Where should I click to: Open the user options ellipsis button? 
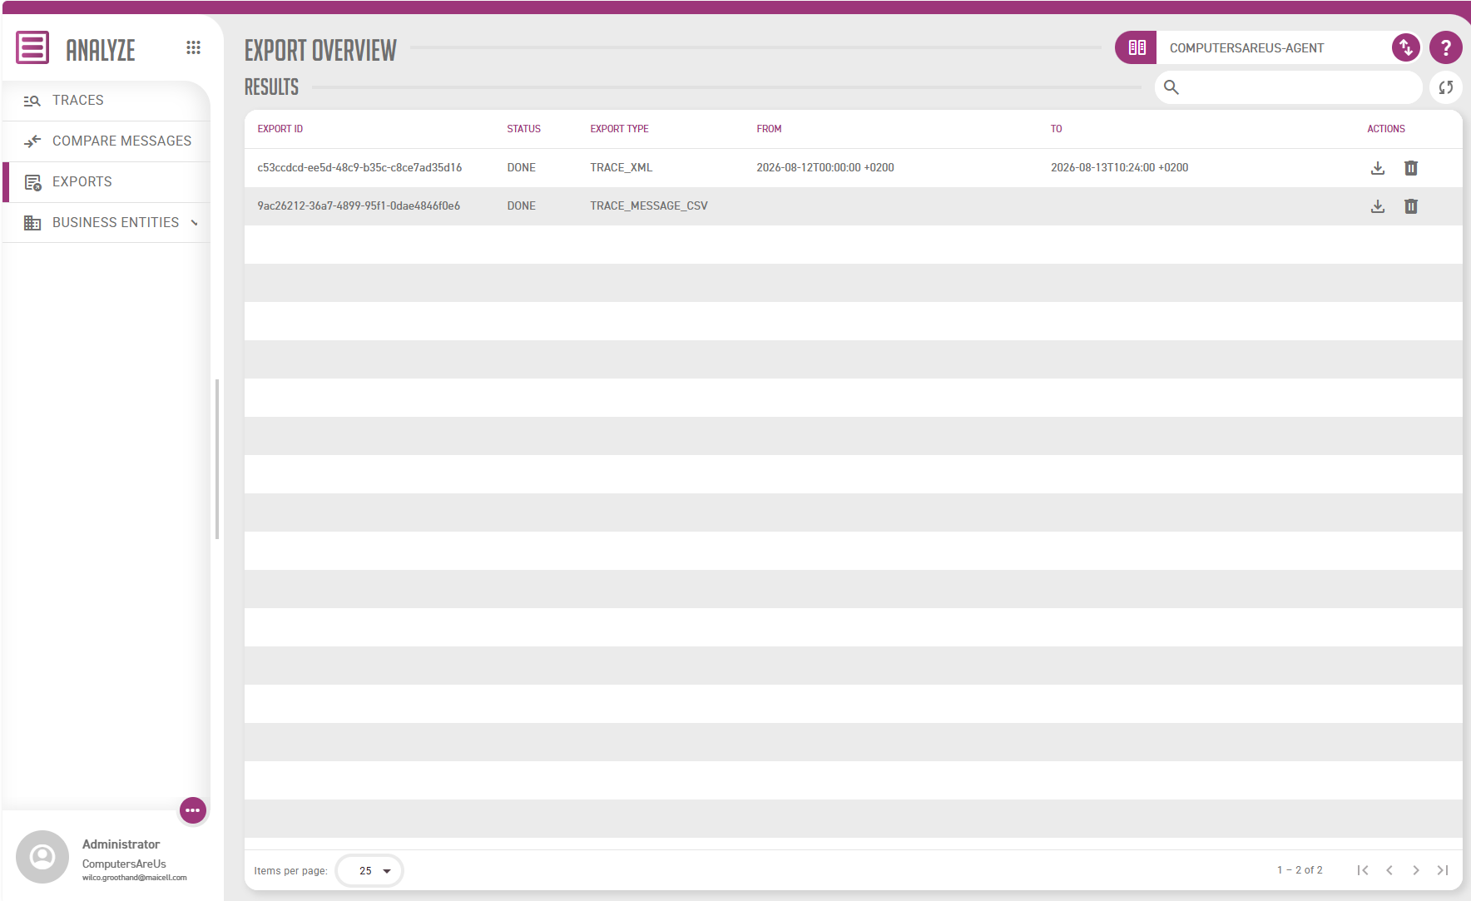pyautogui.click(x=193, y=810)
